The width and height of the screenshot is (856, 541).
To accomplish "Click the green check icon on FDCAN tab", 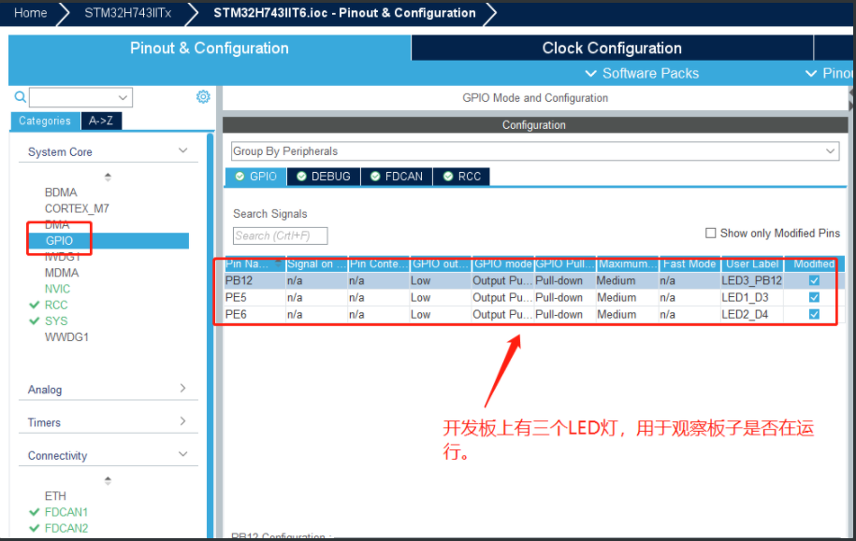I will point(375,177).
